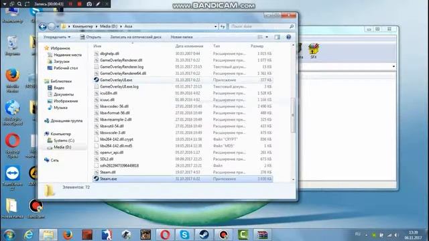Open the TeamViewer desktop shortcut
The image size is (429, 241).
(13, 178)
